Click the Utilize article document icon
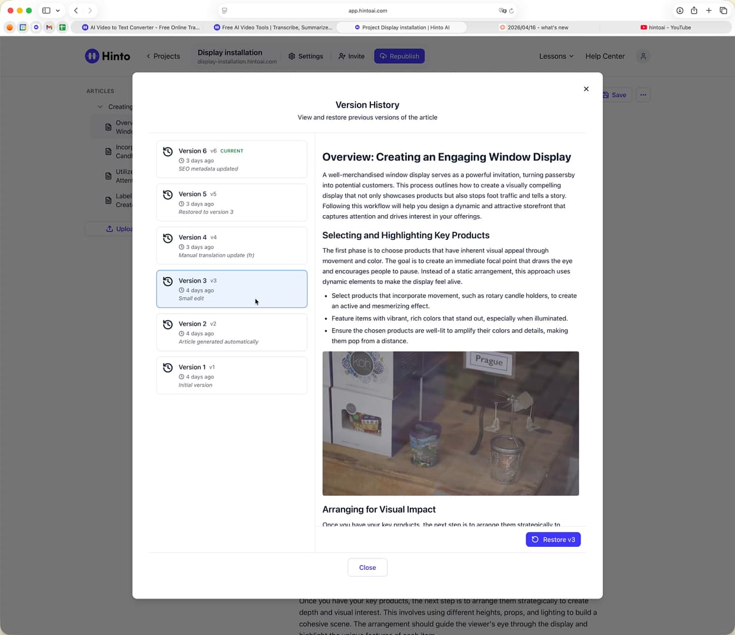Screen dimensions: 735x635 click(x=108, y=176)
